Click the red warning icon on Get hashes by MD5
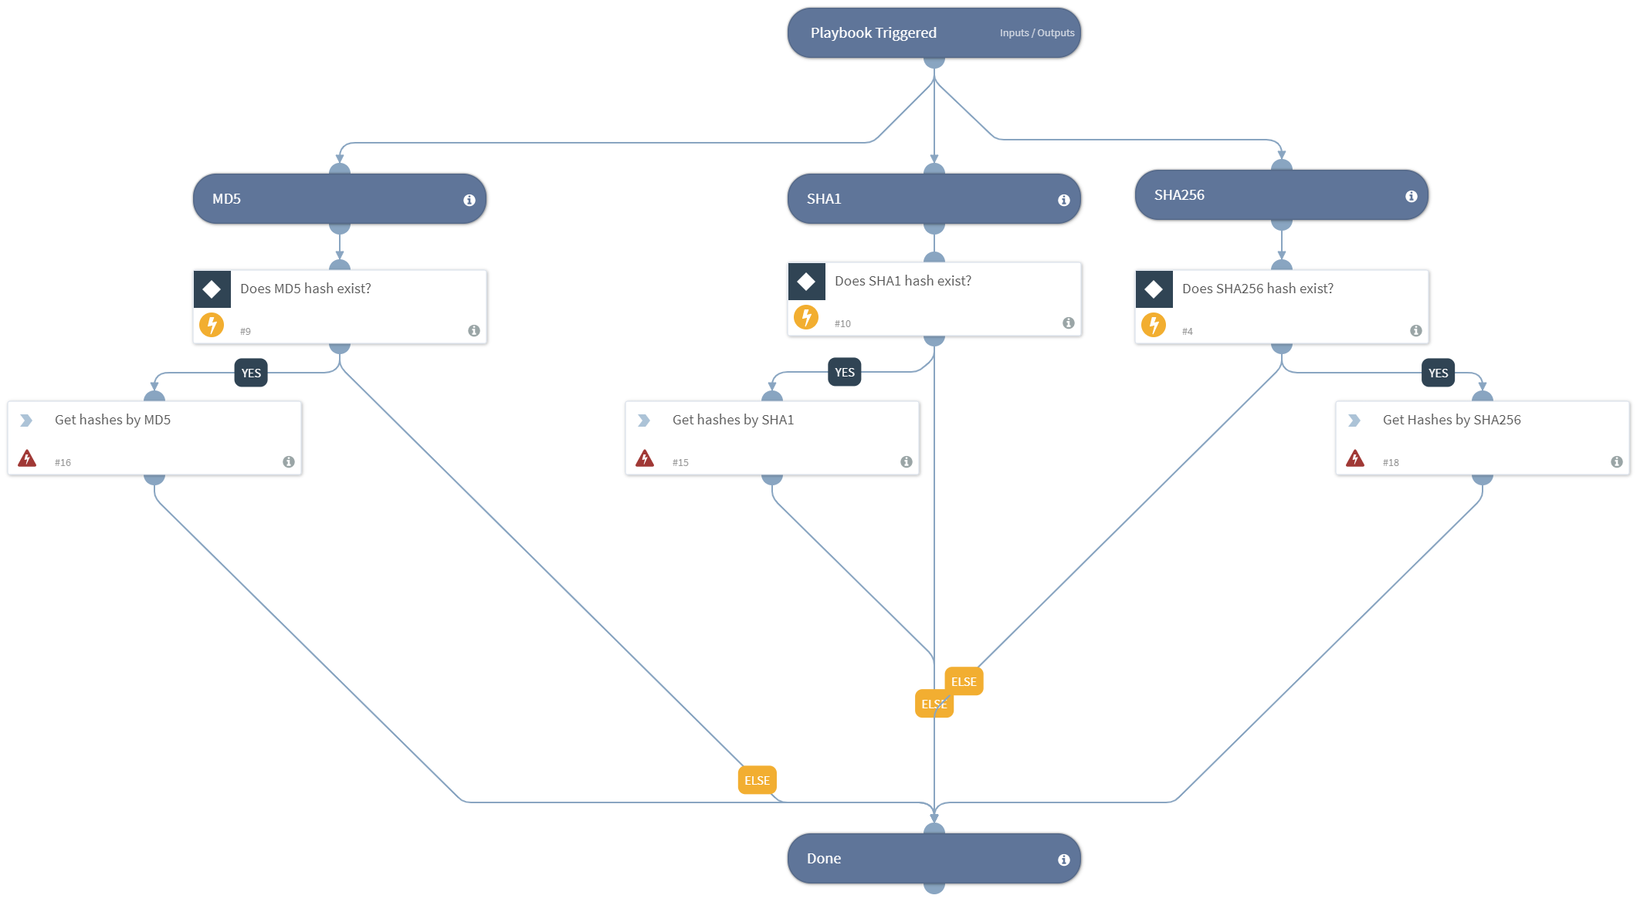Image resolution: width=1637 pixels, height=902 pixels. click(x=27, y=459)
